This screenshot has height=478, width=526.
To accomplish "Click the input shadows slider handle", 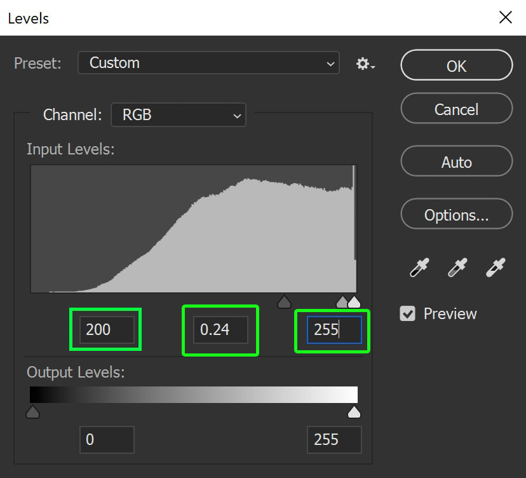I will 284,302.
